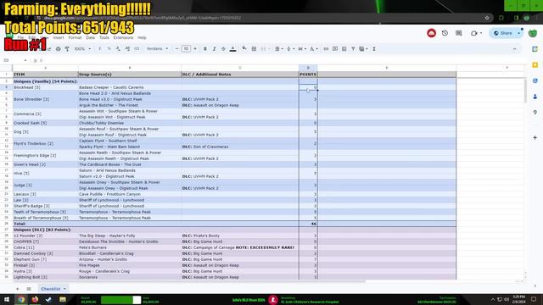Collapse the toolbar with up chevron
Image resolution: width=543 pixels, height=305 pixels.
[514, 49]
